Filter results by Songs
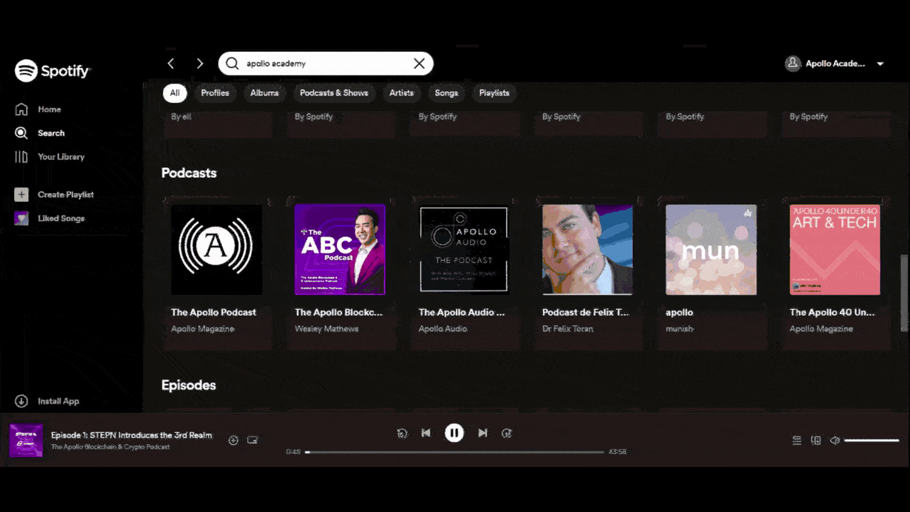This screenshot has width=910, height=512. 446,93
